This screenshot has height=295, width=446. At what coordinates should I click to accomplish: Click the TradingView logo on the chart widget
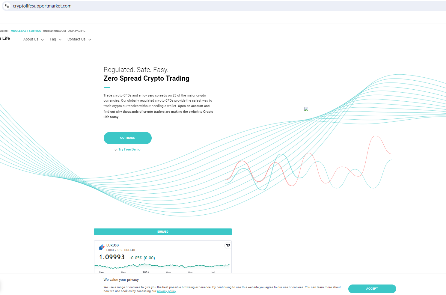[x=228, y=245]
